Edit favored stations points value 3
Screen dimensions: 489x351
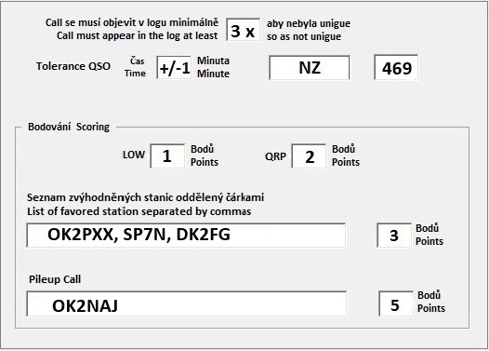394,236
